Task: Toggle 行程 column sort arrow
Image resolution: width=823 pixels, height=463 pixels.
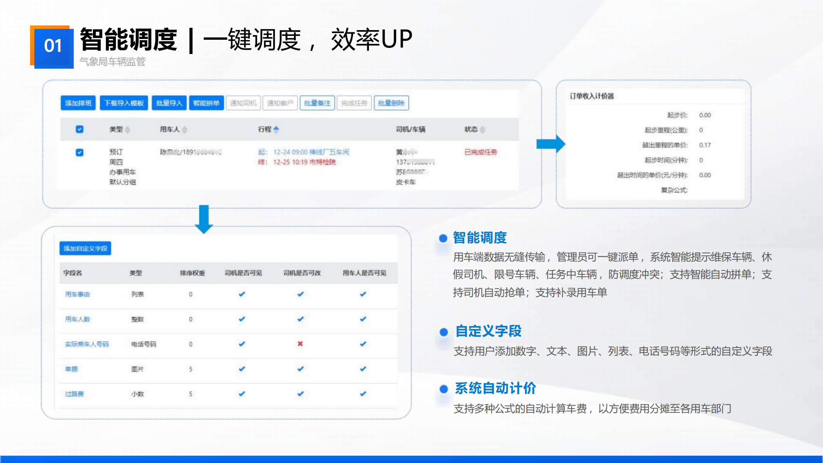Action: tap(276, 129)
